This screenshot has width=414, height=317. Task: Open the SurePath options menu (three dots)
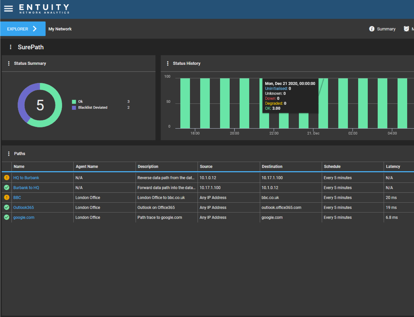[x=10, y=47]
